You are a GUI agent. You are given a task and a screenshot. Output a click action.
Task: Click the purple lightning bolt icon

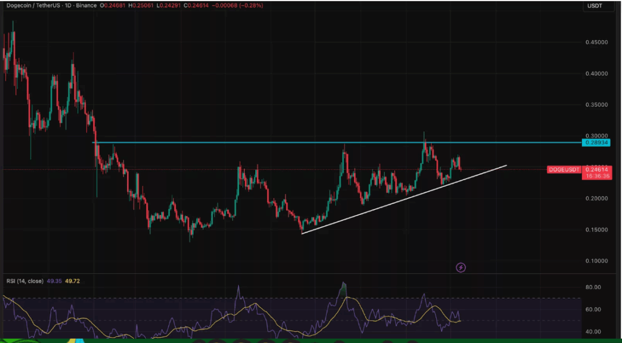click(x=461, y=267)
